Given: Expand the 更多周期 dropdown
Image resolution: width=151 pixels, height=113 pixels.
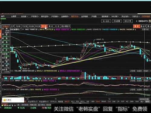Looking at the screenshot, I should coord(65,26).
